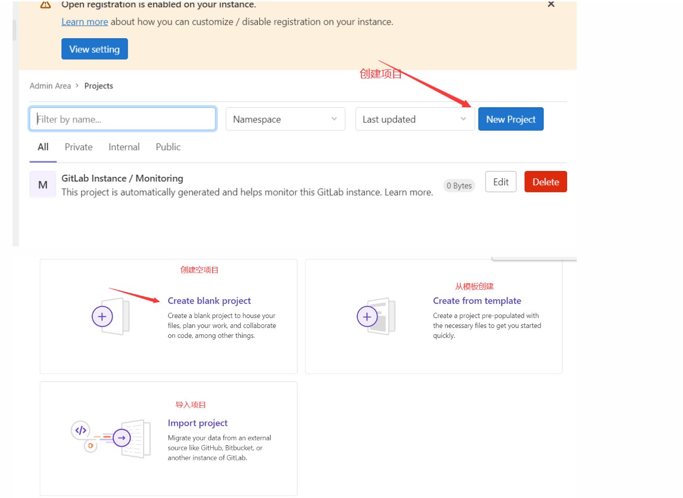Image resolution: width=683 pixels, height=498 pixels.
Task: Click the template description text
Action: [x=487, y=325]
